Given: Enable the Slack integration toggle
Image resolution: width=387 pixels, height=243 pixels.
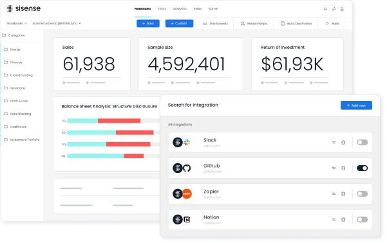Looking at the screenshot, I should (362, 142).
